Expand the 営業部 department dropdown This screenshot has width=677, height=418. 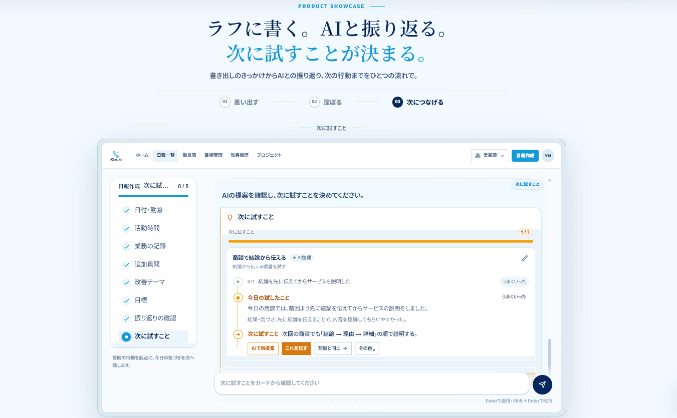click(x=490, y=156)
